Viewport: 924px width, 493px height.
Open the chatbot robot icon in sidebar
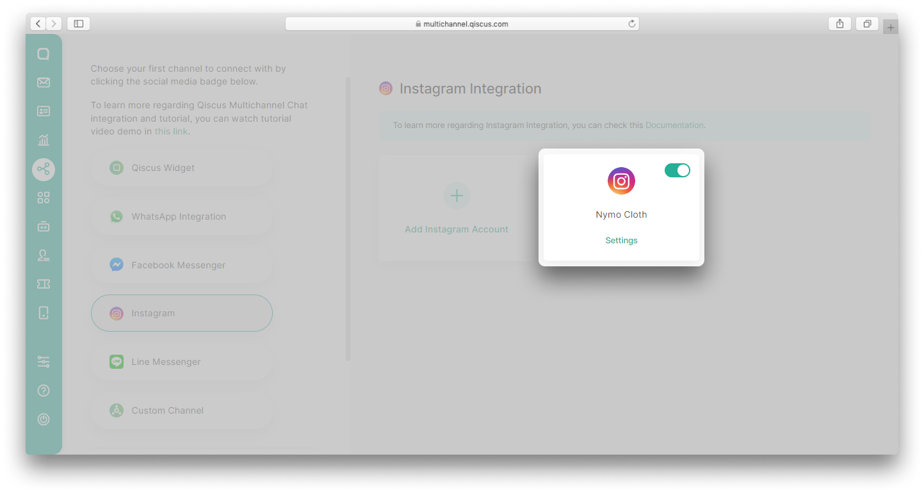pos(44,226)
